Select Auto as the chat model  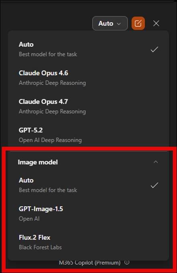click(x=88, y=49)
